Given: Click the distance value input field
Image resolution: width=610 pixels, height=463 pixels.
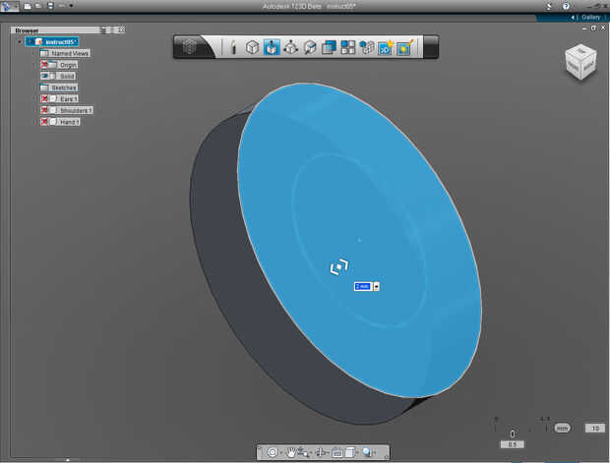Looking at the screenshot, I should tap(363, 286).
